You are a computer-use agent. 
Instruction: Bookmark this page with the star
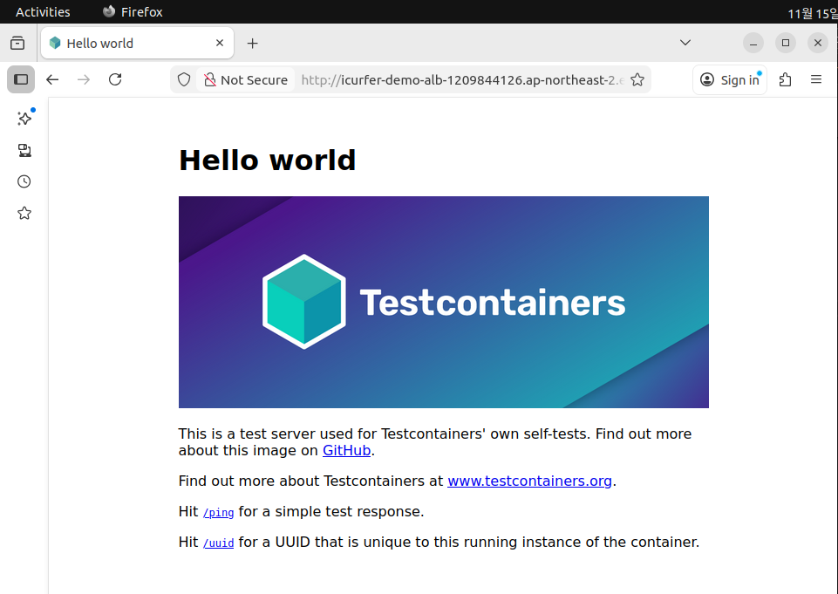click(637, 79)
